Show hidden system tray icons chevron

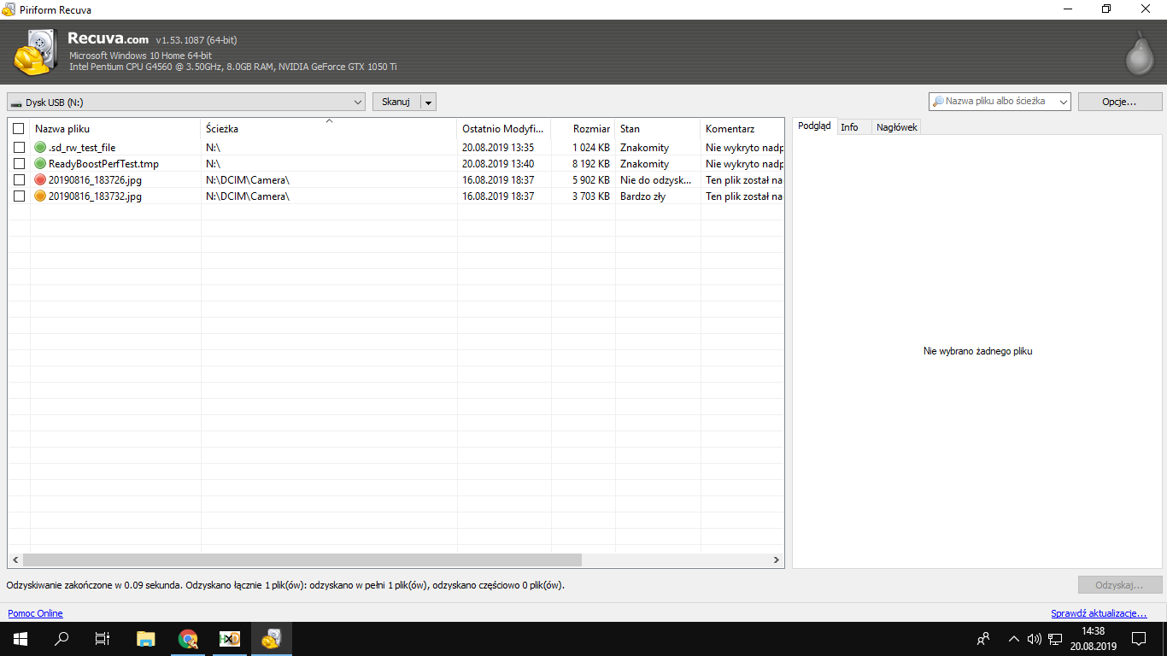click(x=1014, y=639)
